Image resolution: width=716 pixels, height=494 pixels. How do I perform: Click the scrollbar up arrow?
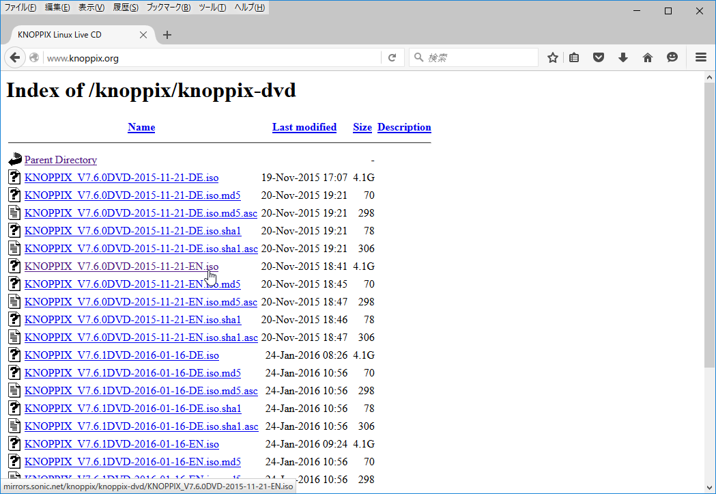click(709, 77)
